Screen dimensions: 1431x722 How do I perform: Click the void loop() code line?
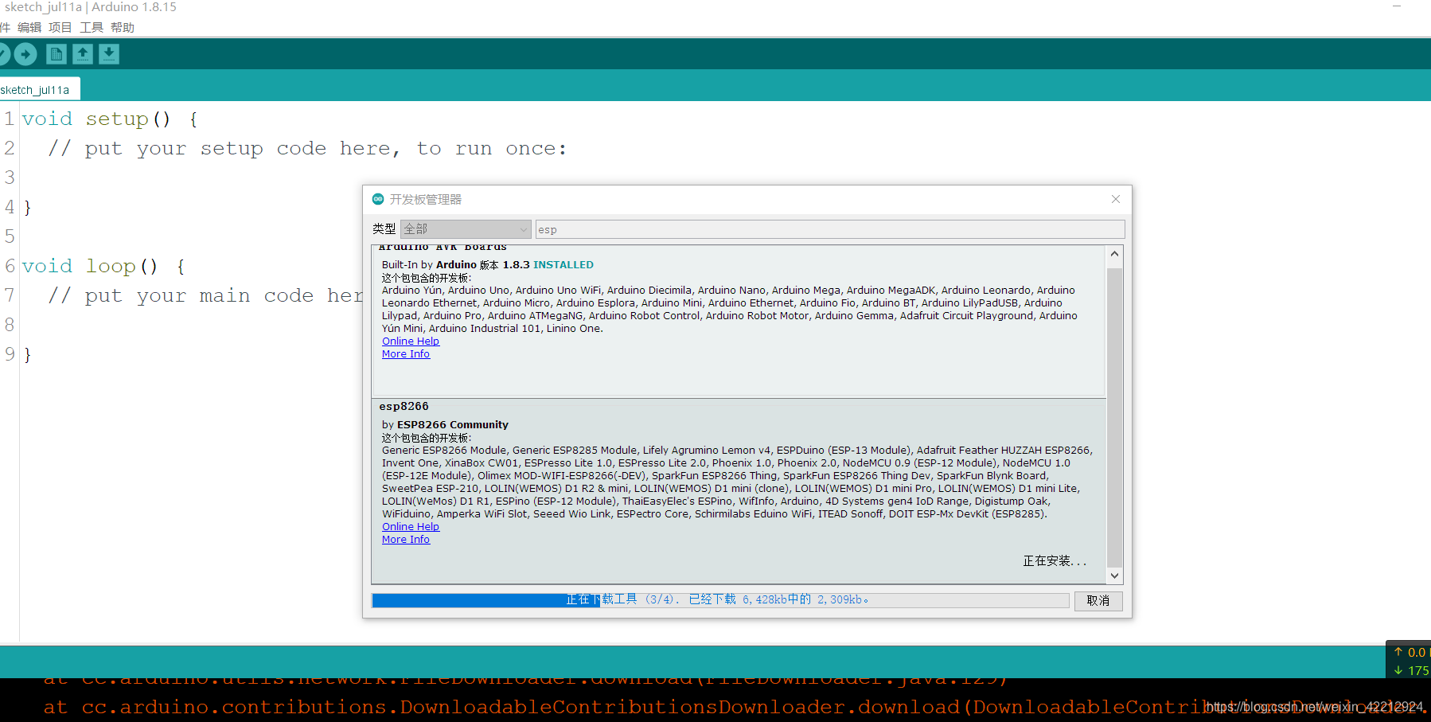pos(103,267)
